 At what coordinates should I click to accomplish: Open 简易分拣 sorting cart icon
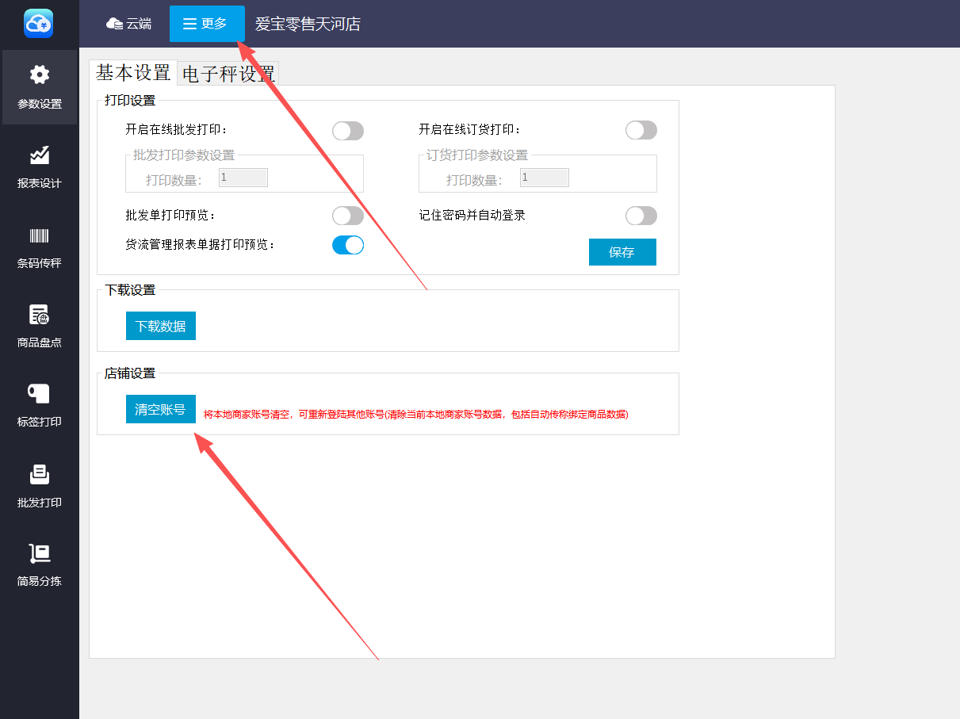(x=39, y=553)
